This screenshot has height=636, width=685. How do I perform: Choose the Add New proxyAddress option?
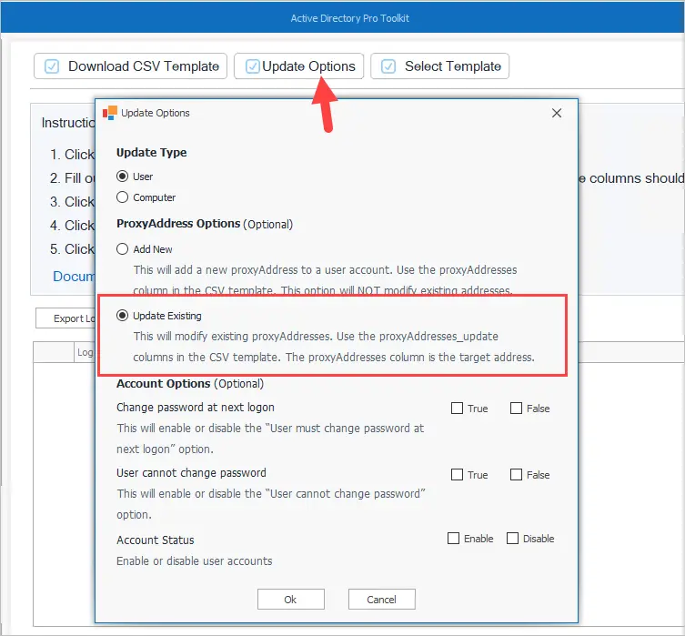point(122,249)
